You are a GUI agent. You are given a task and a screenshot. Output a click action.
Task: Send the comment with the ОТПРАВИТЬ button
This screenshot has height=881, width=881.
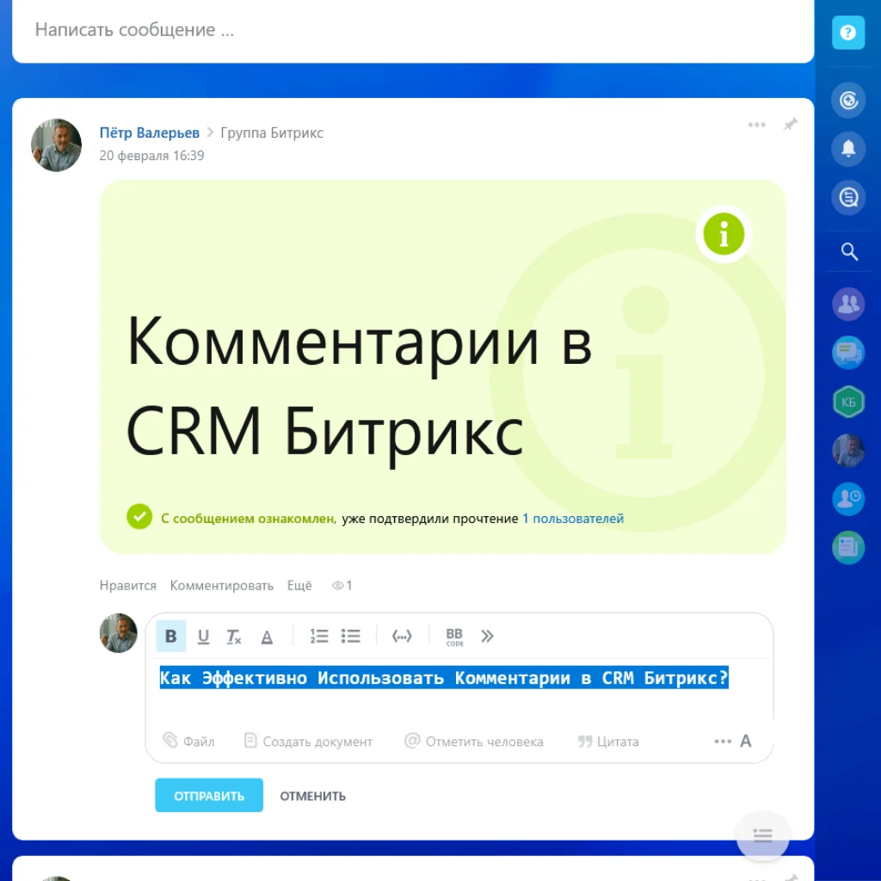pos(208,795)
